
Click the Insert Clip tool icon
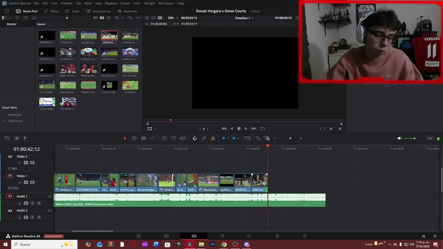pos(164,138)
